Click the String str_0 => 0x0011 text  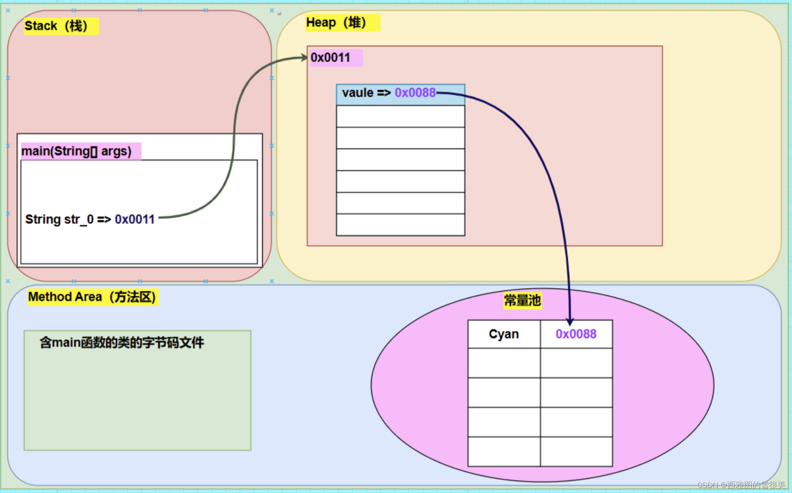(x=90, y=219)
